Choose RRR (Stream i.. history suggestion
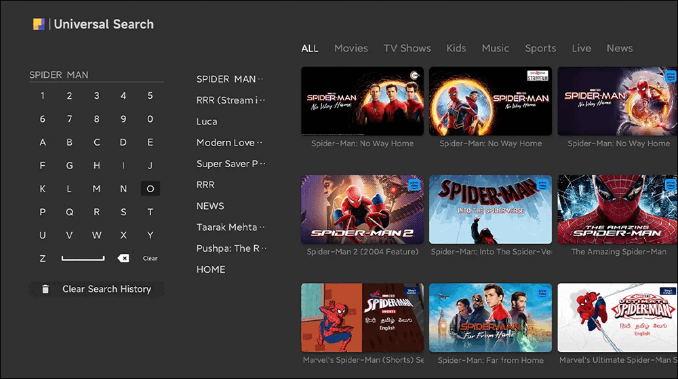678x379 pixels. point(231,100)
